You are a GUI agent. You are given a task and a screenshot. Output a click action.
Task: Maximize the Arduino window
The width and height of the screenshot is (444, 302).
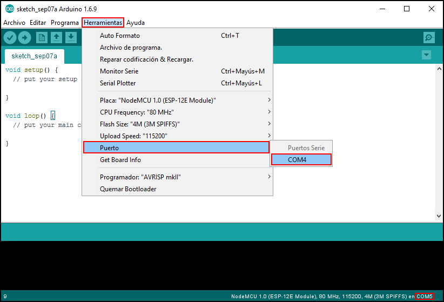407,9
